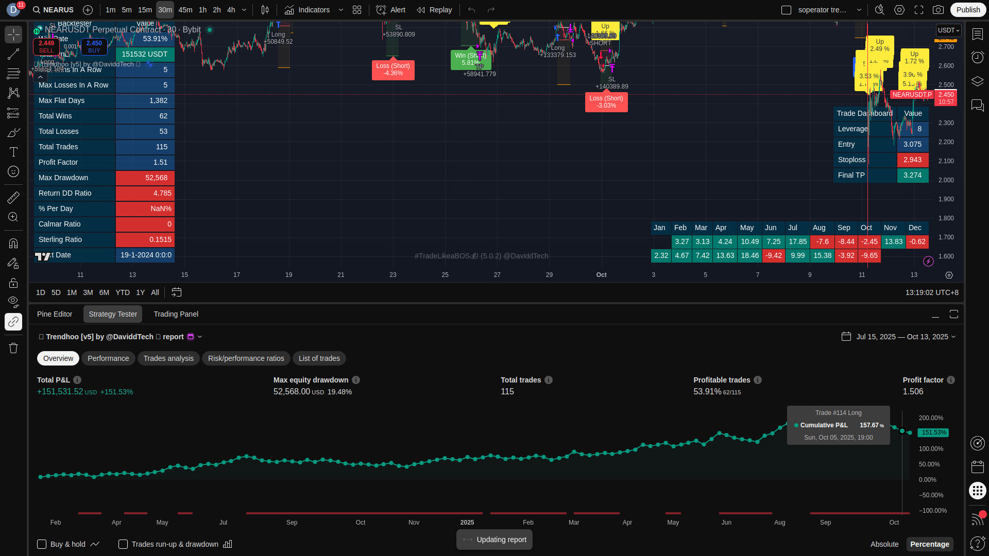Open the layout grid selector icon
The height and width of the screenshot is (556, 989).
coord(357,10)
